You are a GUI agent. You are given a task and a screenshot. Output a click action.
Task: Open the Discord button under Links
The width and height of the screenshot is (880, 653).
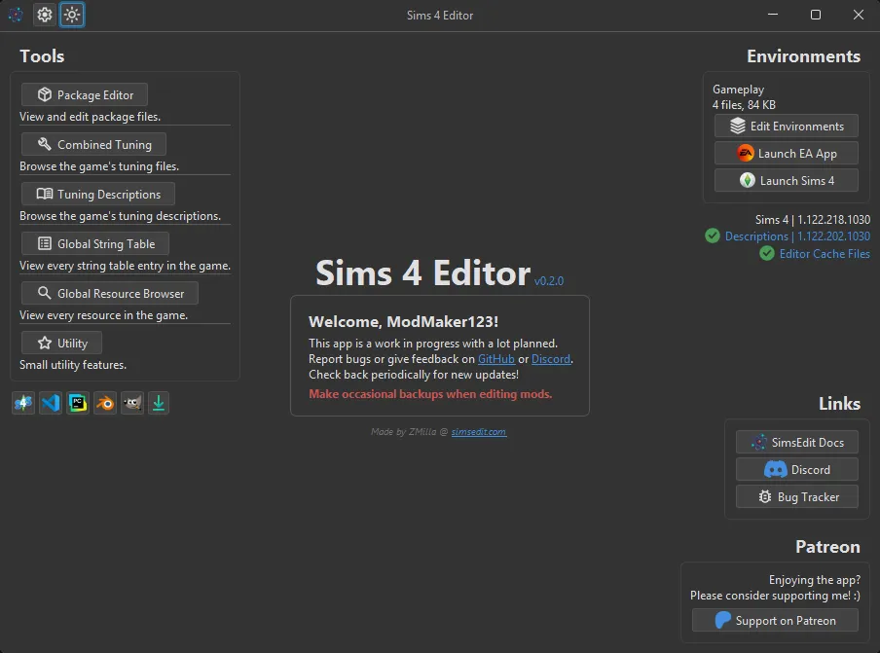click(x=797, y=469)
